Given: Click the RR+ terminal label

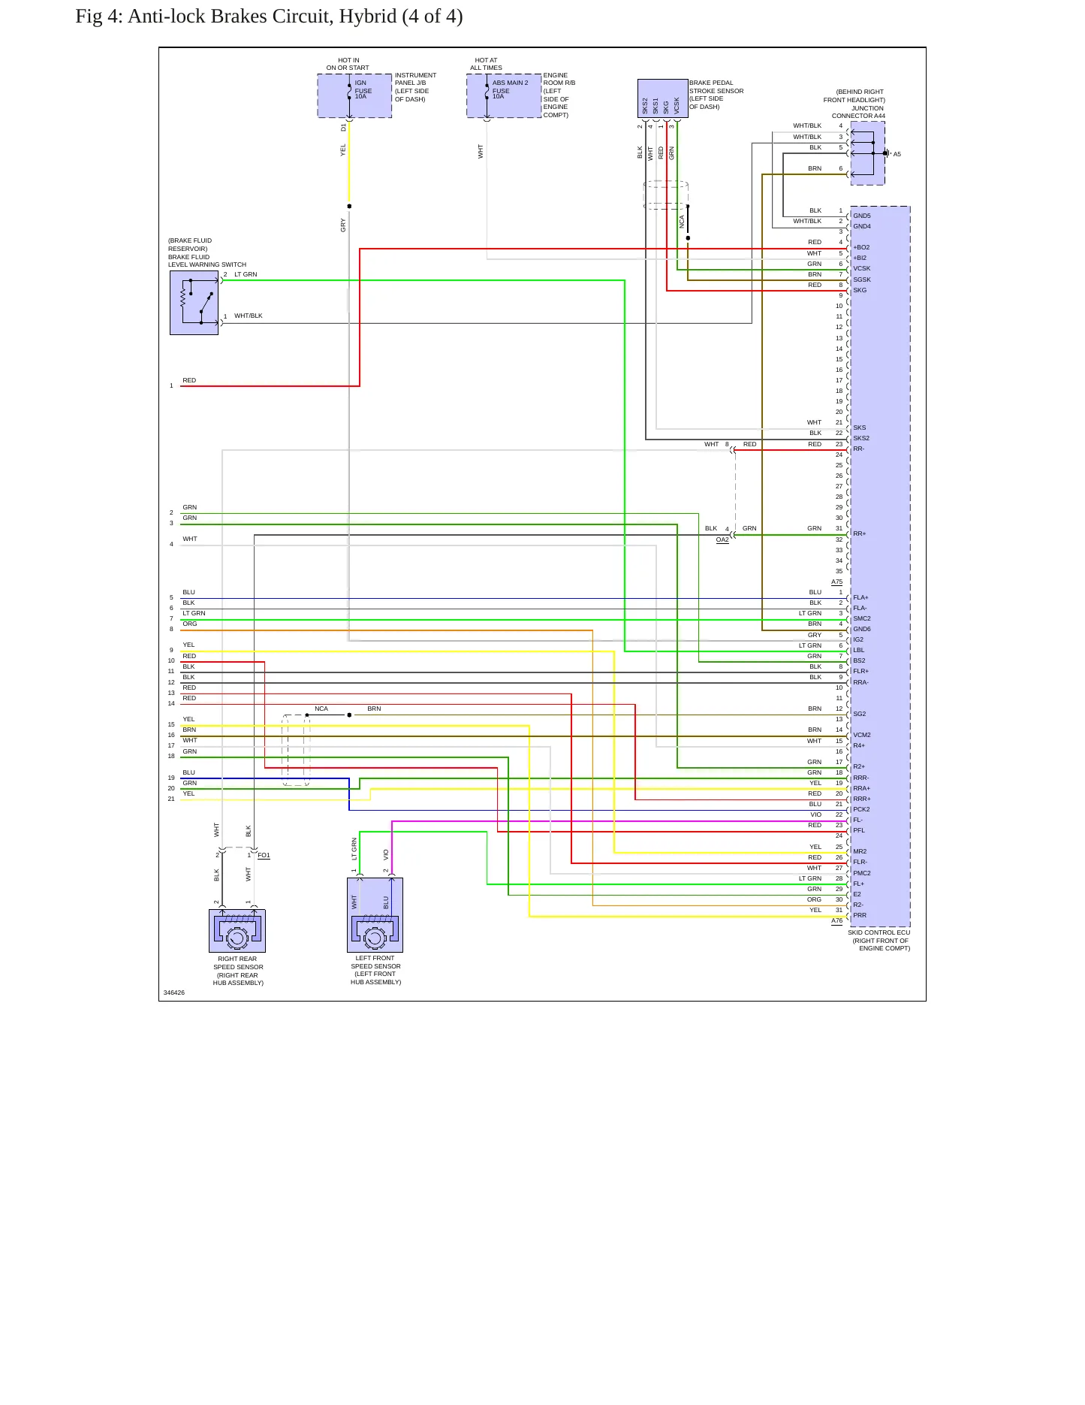Looking at the screenshot, I should (x=860, y=533).
